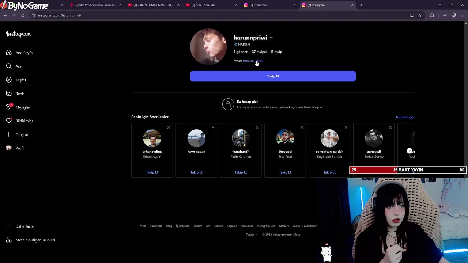Follow cengincan_cardak via Takip Et
This screenshot has height=263, width=468.
pos(329,172)
